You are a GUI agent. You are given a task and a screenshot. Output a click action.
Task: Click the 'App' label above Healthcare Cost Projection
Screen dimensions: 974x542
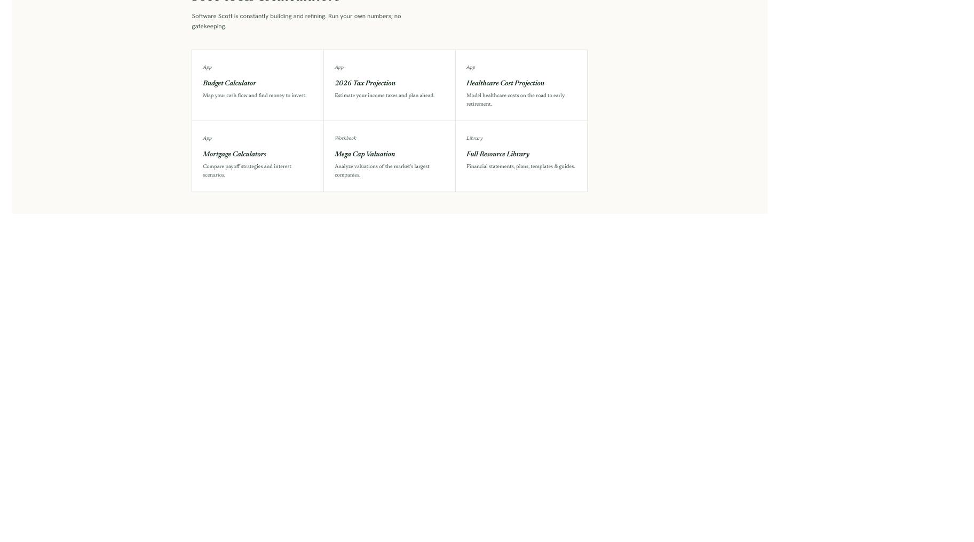[471, 67]
